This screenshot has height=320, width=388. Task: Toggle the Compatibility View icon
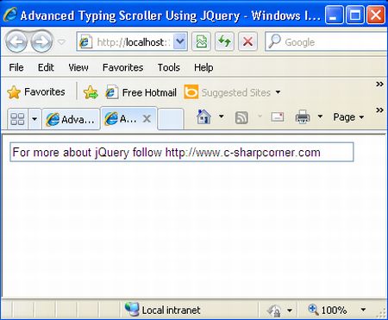pos(201,42)
